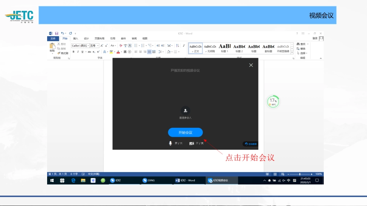The width and height of the screenshot is (367, 206).
Task: Select the 标题 1 style
Action: pos(224,48)
